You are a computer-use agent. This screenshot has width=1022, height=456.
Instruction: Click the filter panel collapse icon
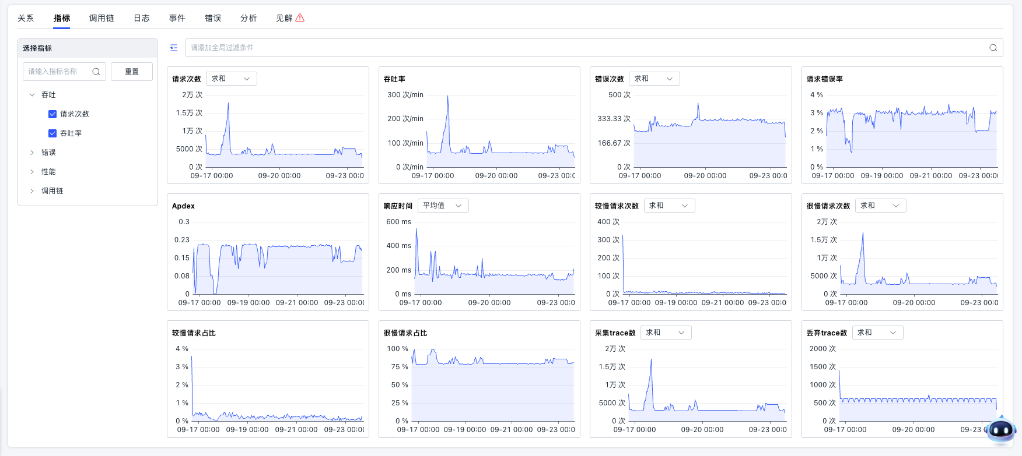coord(174,48)
